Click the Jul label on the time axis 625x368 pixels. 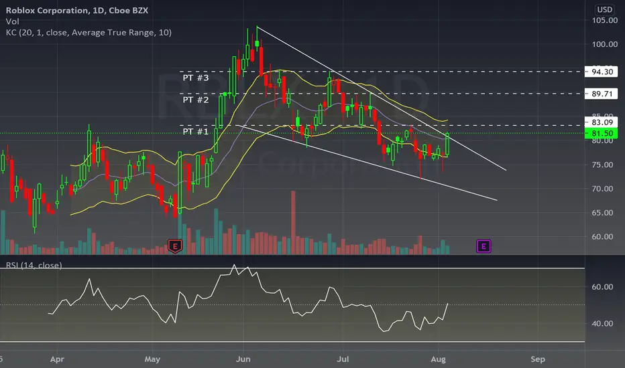click(x=343, y=359)
